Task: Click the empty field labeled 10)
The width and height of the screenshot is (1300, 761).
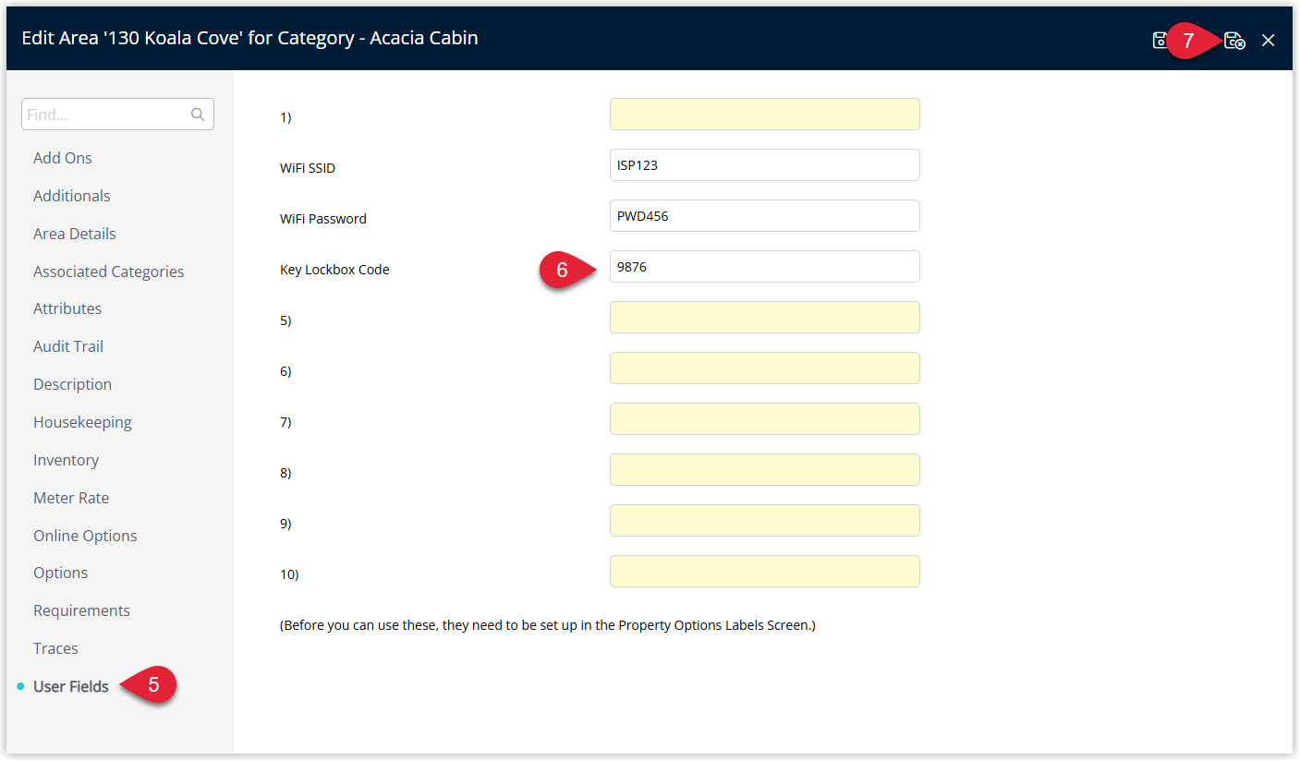Action: [765, 572]
